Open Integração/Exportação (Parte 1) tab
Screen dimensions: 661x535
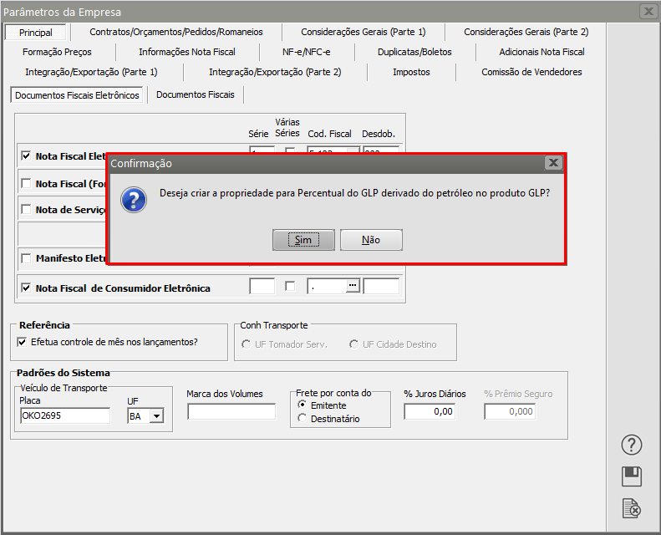click(91, 72)
